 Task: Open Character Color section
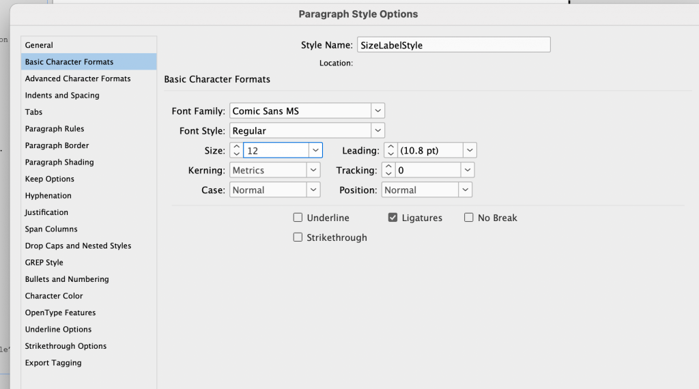(x=89, y=296)
